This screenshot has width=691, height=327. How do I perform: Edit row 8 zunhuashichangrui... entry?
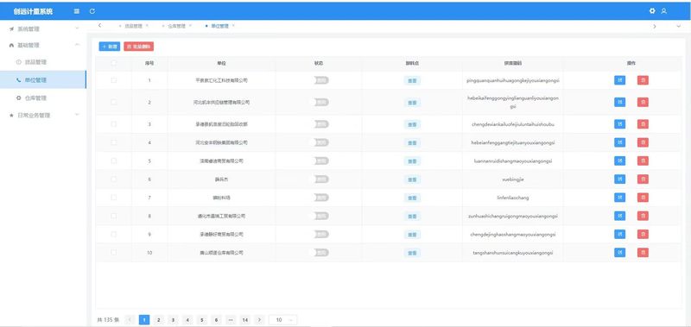[x=619, y=216]
